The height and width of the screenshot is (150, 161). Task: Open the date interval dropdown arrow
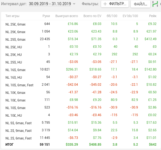(74, 4)
